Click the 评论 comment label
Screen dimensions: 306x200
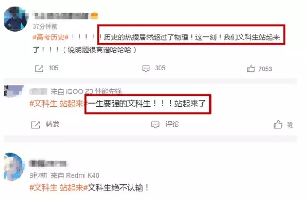(172, 124)
